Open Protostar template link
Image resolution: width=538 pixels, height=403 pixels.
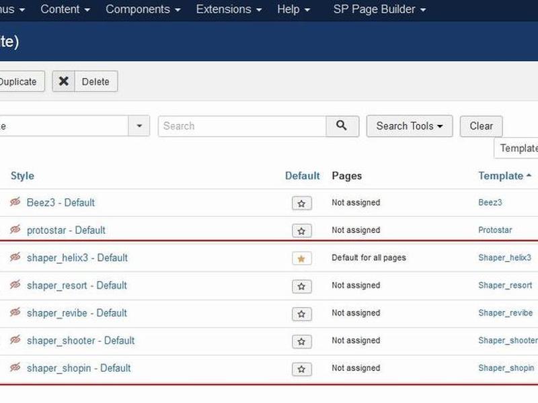point(495,230)
